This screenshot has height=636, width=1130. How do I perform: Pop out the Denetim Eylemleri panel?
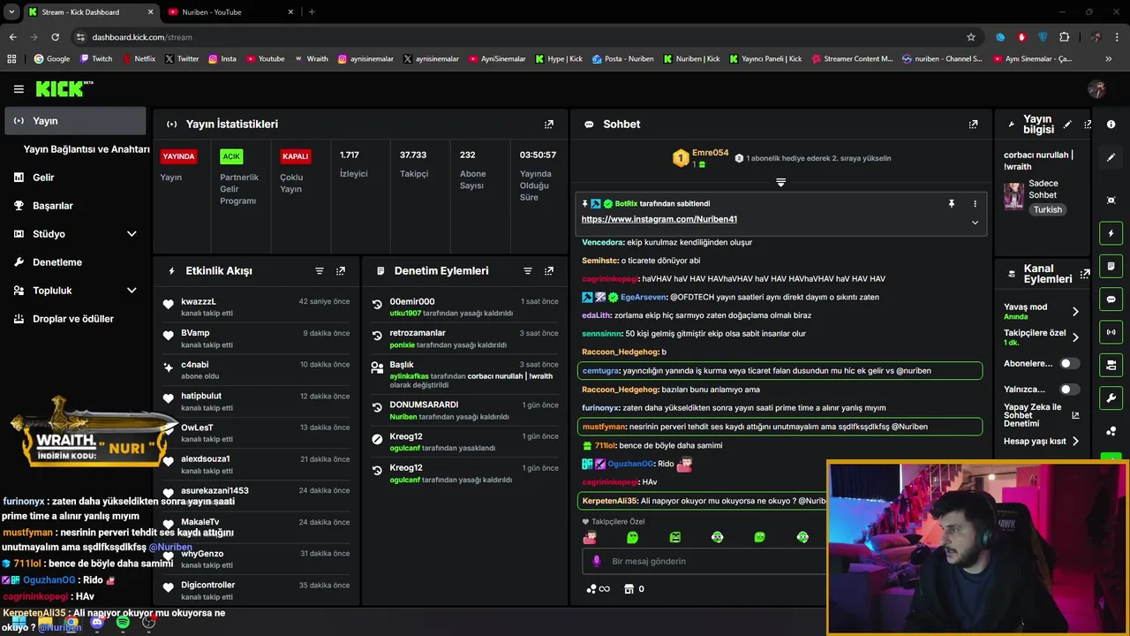(x=549, y=271)
